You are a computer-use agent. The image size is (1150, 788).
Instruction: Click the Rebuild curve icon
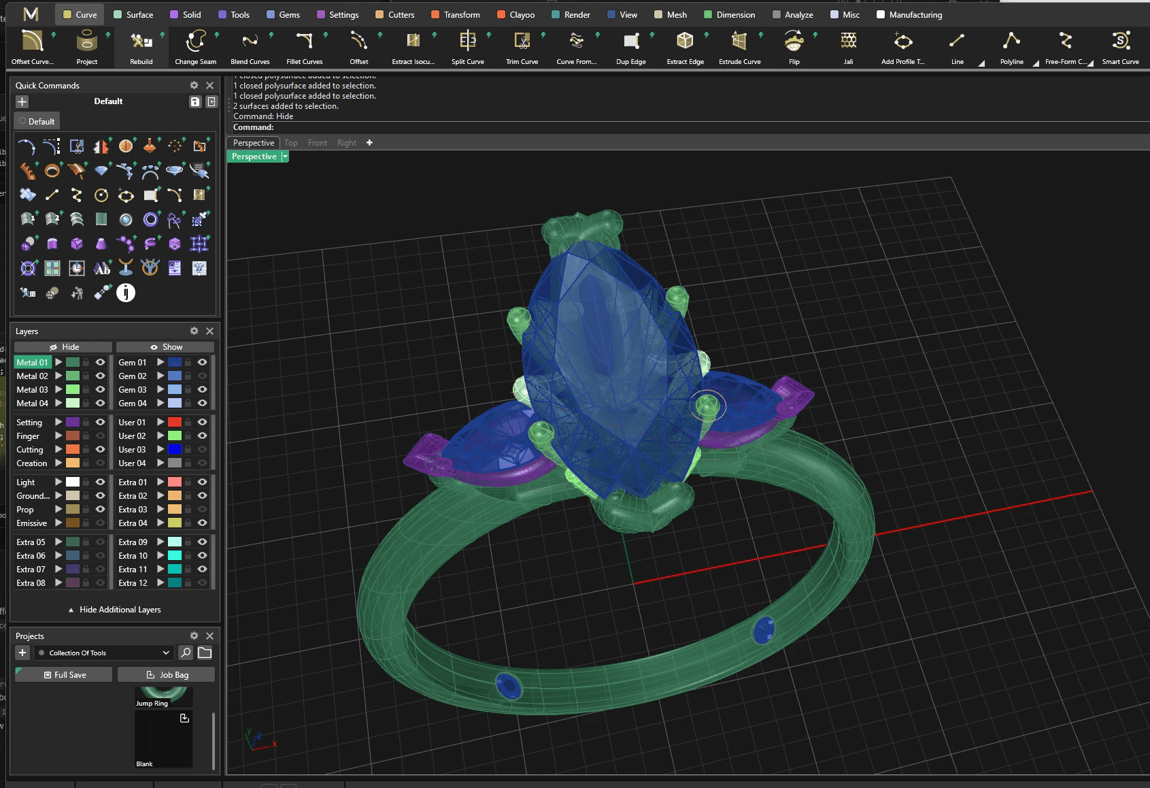point(141,42)
